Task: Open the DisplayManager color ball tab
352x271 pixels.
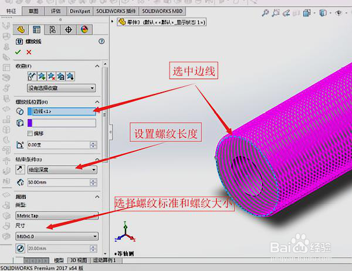Action: pyautogui.click(x=84, y=29)
